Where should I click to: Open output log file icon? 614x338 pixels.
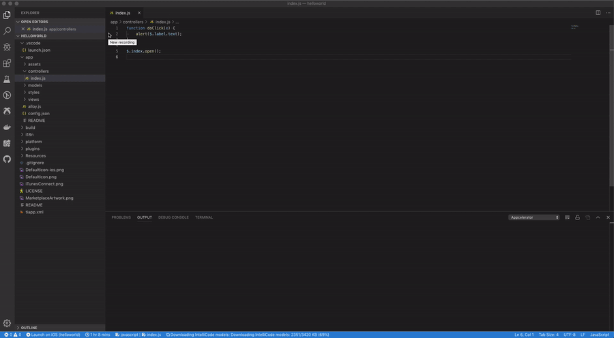point(588,217)
